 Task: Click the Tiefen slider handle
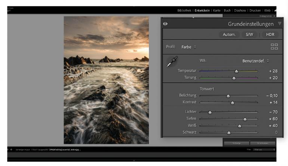(245, 119)
